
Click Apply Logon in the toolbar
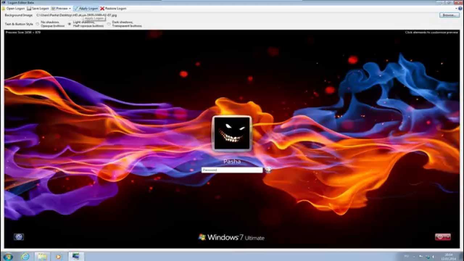pos(86,8)
